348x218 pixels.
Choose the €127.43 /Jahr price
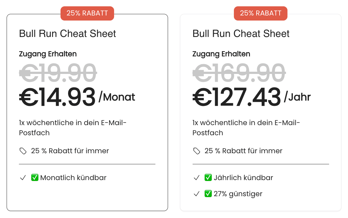coord(252,97)
